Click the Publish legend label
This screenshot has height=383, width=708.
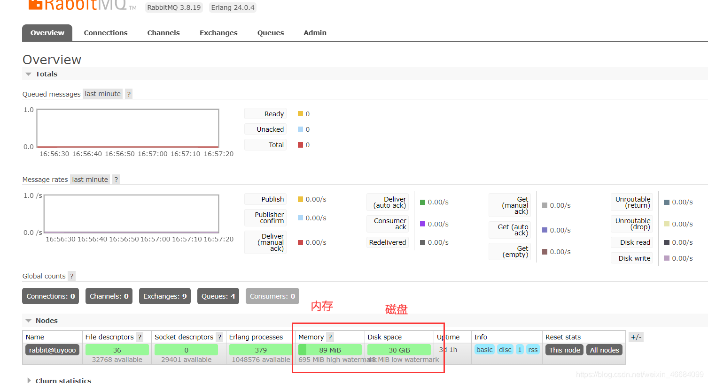click(265, 199)
